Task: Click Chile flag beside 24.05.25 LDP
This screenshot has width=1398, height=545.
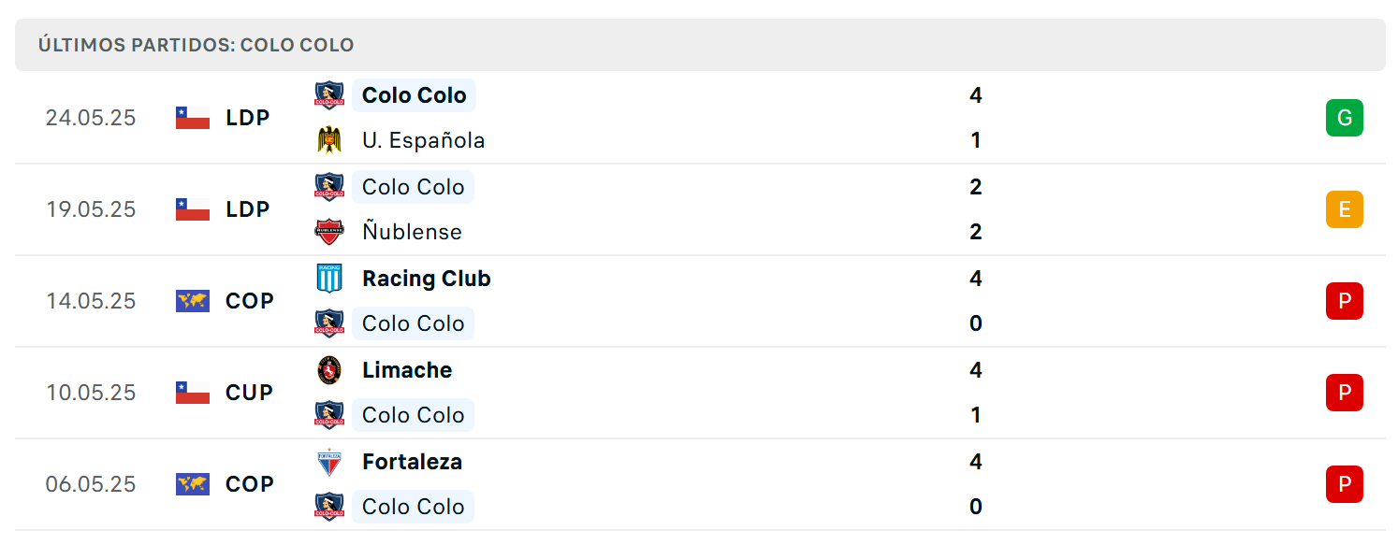Action: coord(193,118)
